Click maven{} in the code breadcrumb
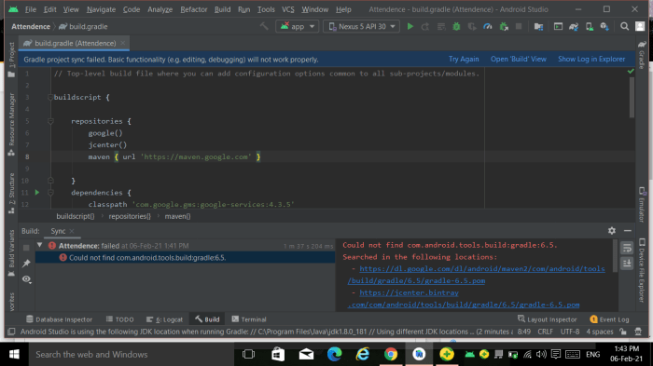The image size is (653, 366). pos(177,216)
